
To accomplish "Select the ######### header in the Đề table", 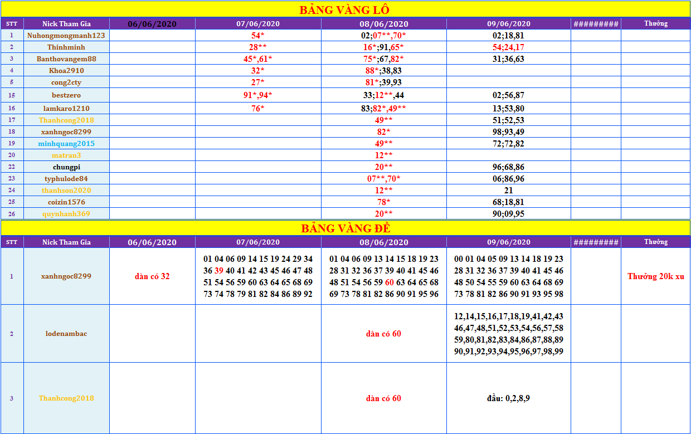I will point(596,242).
